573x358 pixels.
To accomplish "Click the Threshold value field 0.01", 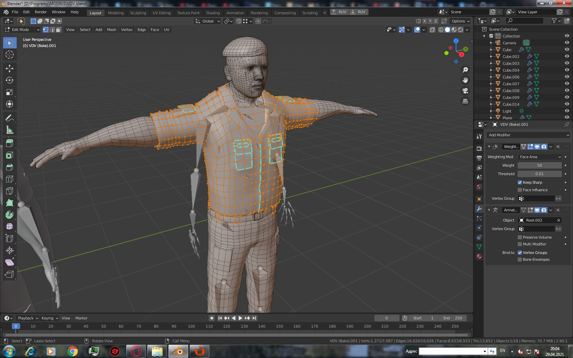I will click(x=540, y=174).
